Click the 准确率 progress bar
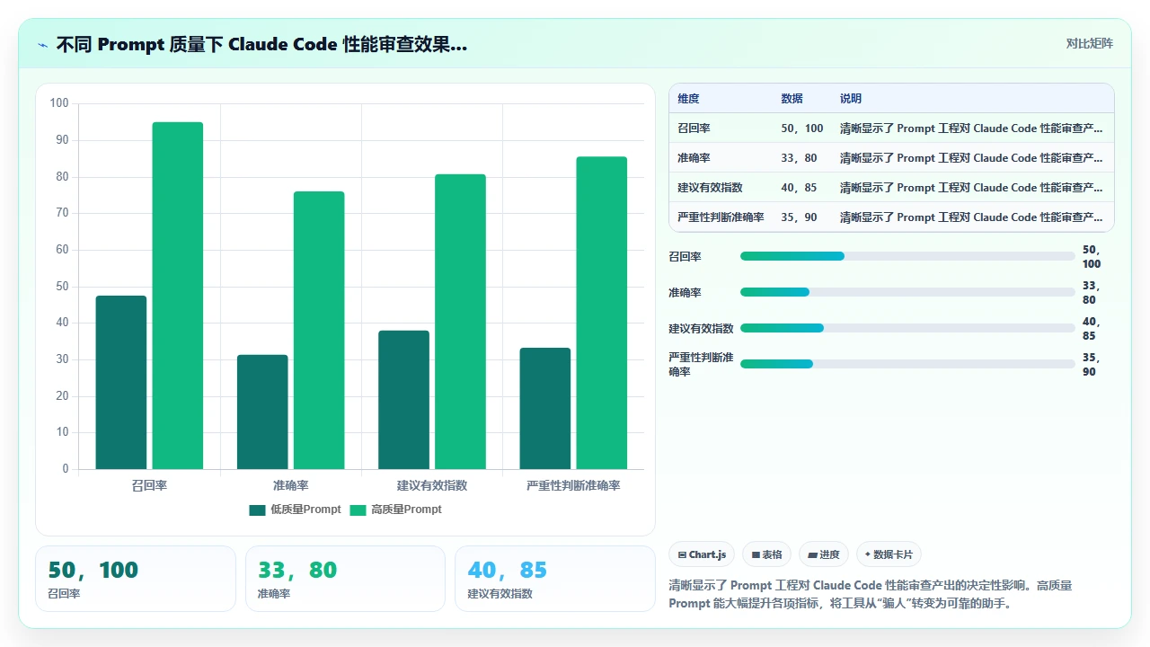Screen dimensions: 1150x647 tap(907, 292)
